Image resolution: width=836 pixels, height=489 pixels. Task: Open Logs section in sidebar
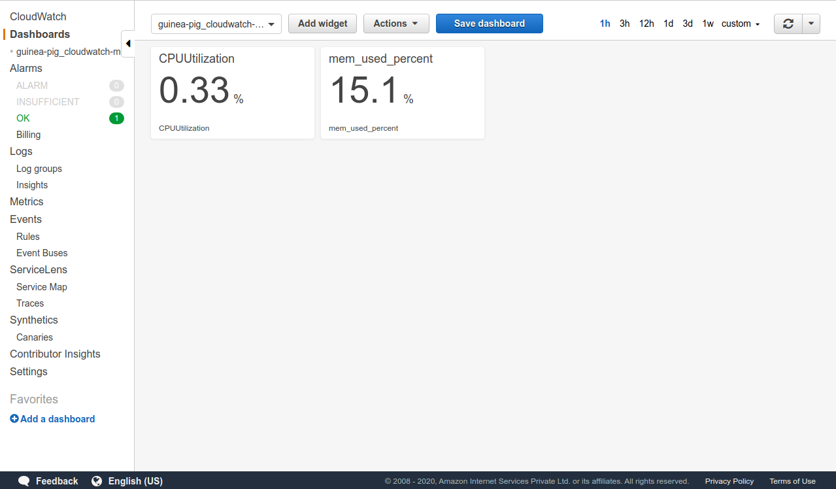pyautogui.click(x=21, y=152)
